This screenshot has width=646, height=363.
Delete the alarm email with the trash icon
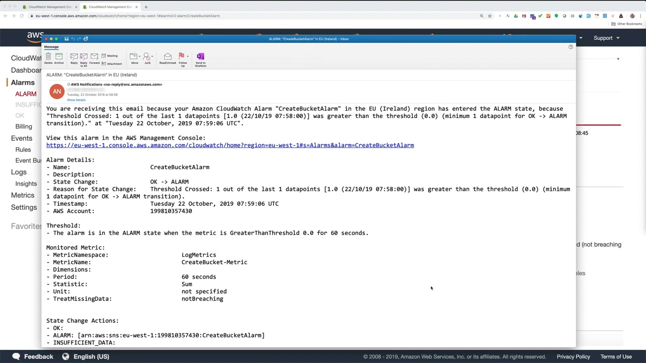48,58
